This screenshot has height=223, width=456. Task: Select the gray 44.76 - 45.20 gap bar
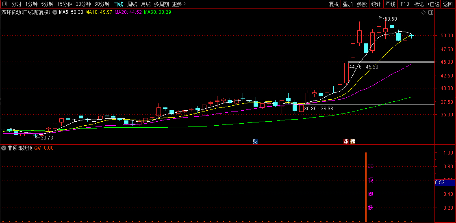pyautogui.click(x=391, y=62)
